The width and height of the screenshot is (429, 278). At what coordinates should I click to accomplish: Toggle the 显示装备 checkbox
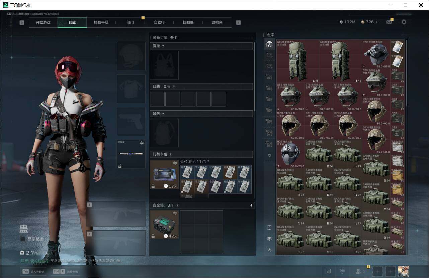click(23, 239)
